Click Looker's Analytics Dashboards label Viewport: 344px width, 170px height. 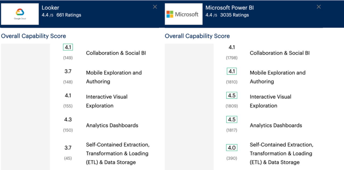[x=112, y=126]
